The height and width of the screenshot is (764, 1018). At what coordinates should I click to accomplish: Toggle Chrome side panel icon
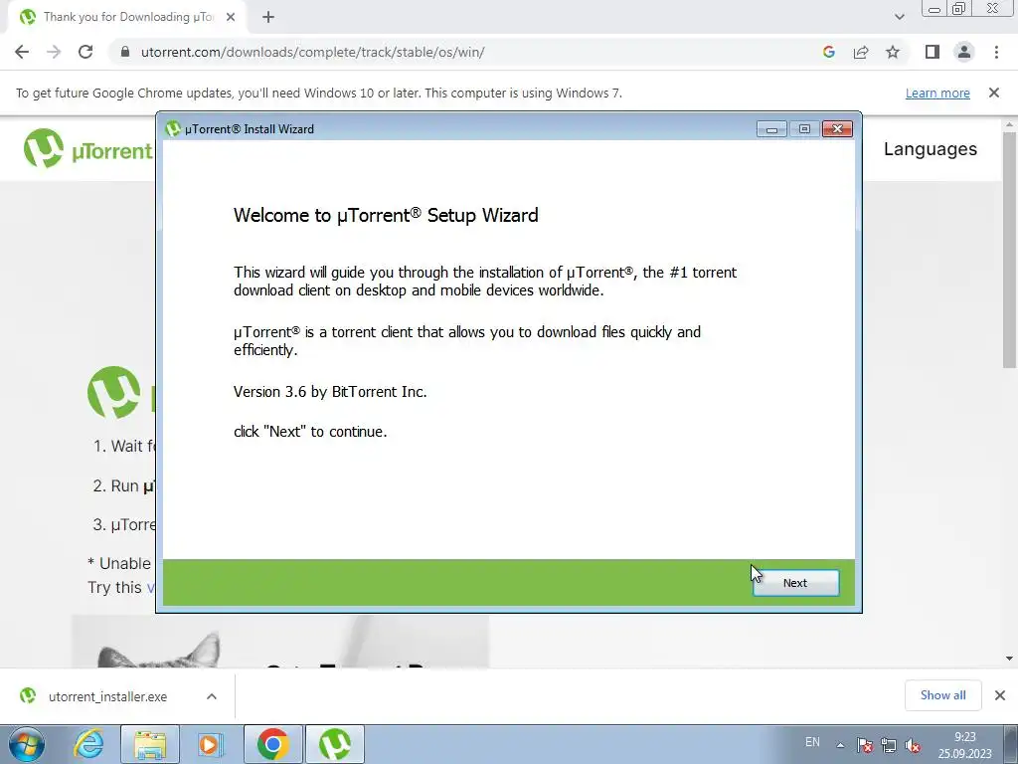pos(933,52)
